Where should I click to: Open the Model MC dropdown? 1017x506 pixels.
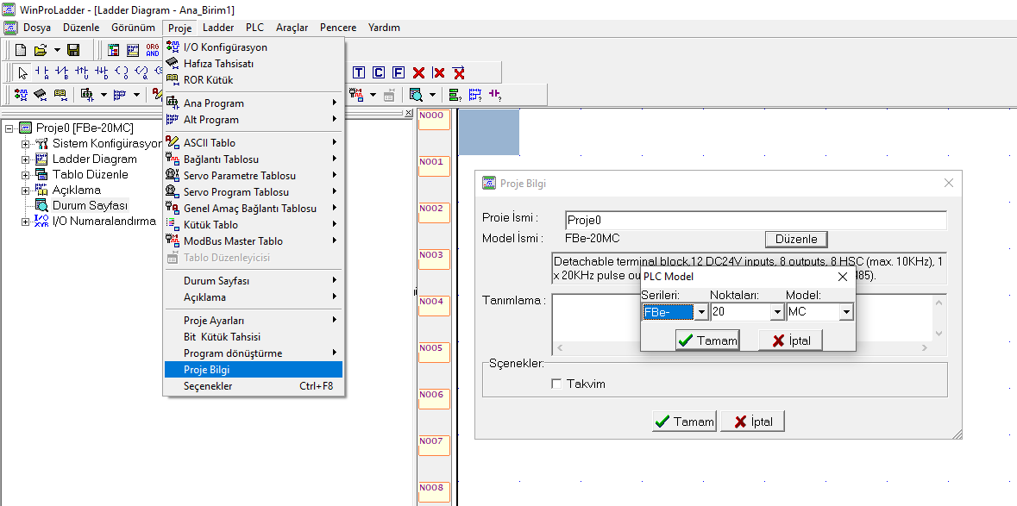[x=845, y=312]
